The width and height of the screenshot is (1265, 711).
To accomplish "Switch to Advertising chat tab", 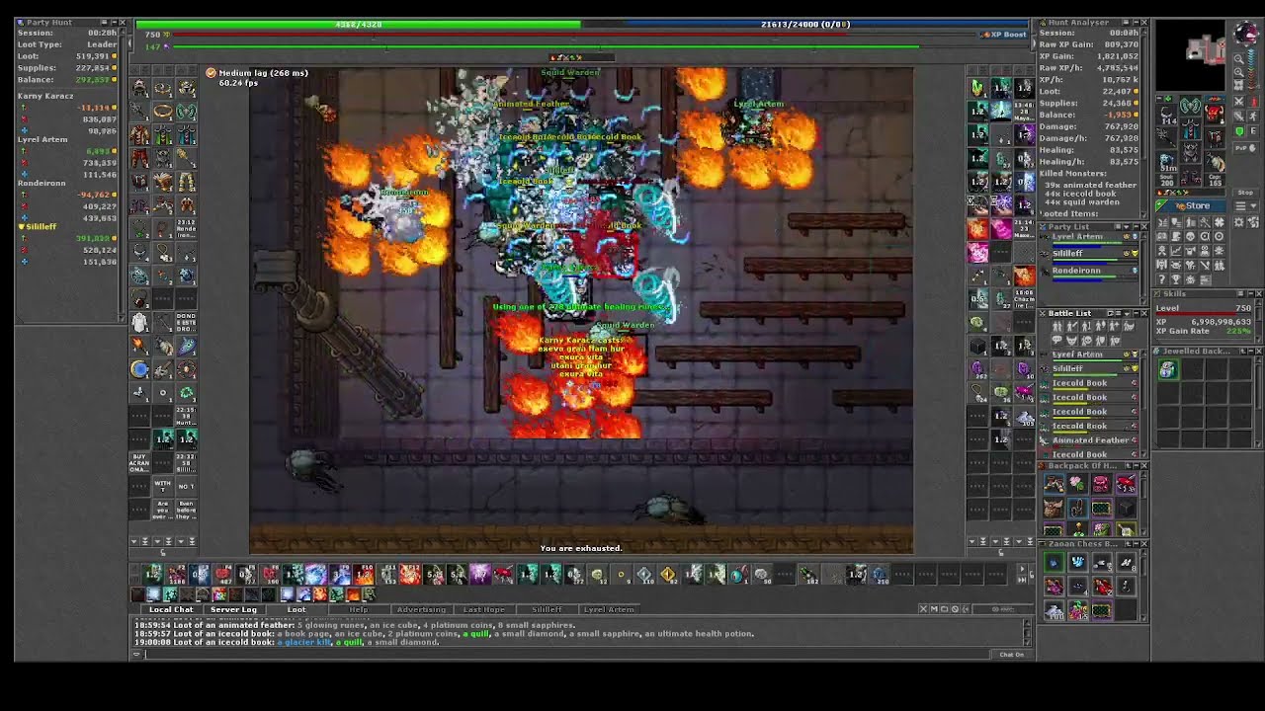I will pos(421,609).
